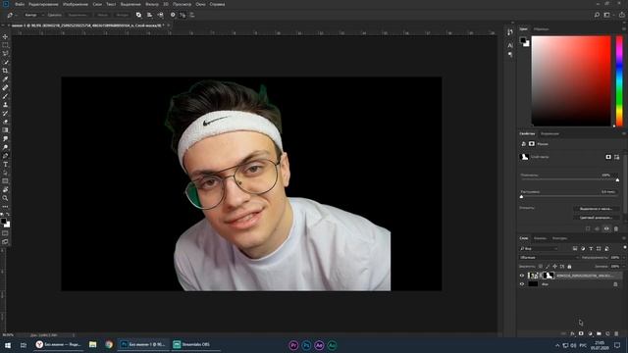The image size is (628, 353).
Task: Add a layer style with the fx icon
Action: (x=572, y=333)
